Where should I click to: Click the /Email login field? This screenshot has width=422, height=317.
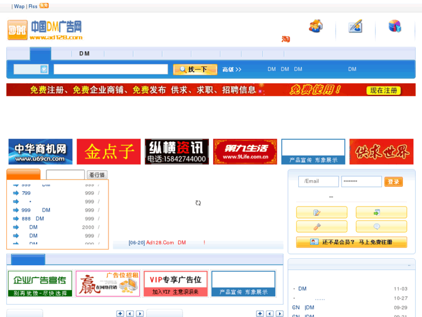(319, 181)
